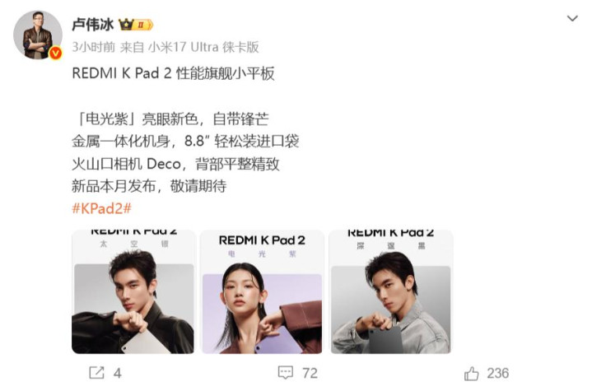Click the 小米17 Ultra 徕卡版 source link
Image resolution: width=592 pixels, height=391 pixels.
point(203,47)
